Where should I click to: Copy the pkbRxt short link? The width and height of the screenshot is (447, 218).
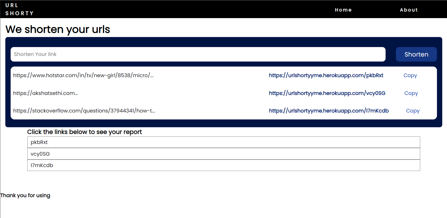(410, 75)
